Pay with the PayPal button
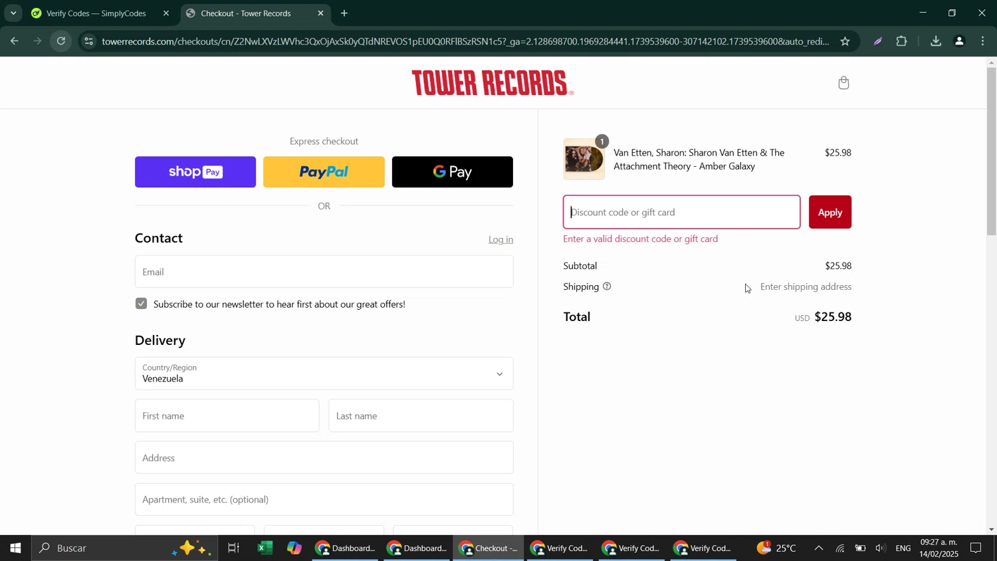This screenshot has width=997, height=561. click(x=324, y=172)
